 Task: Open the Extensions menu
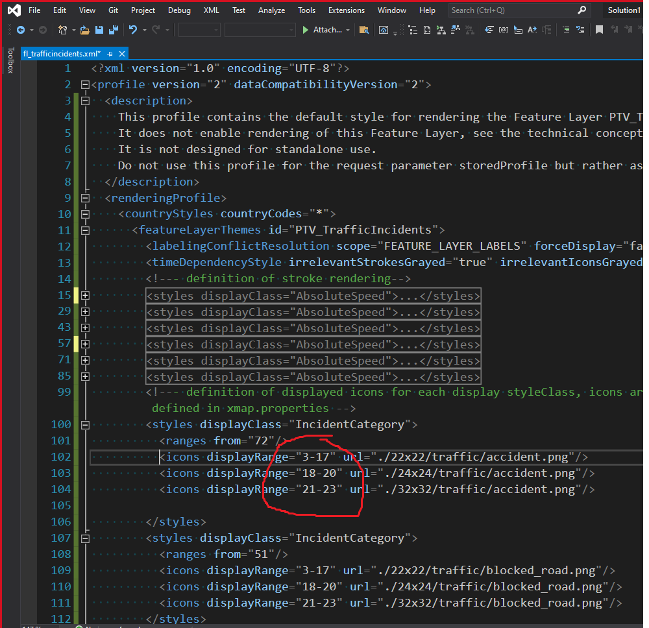(x=346, y=10)
